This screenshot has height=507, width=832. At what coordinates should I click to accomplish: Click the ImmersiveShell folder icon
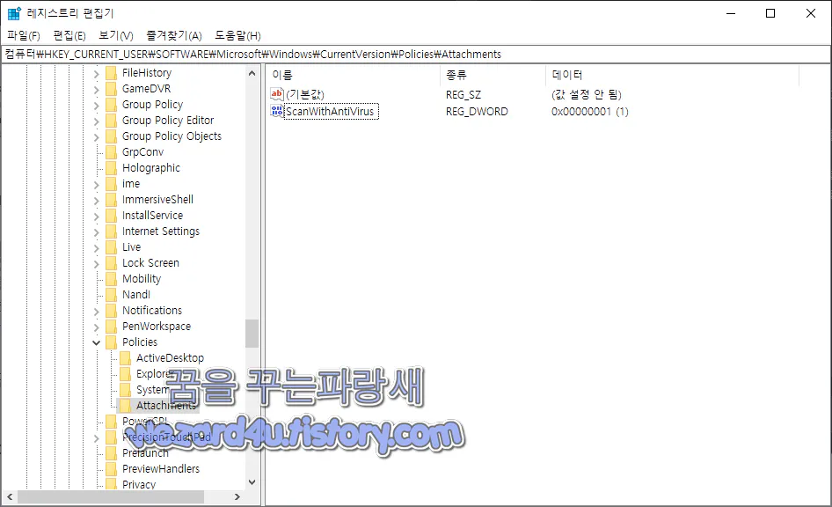click(111, 200)
